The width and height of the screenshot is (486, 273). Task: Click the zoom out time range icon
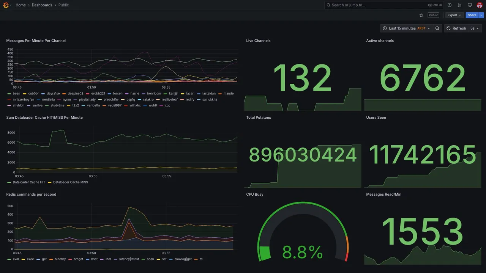(x=437, y=28)
